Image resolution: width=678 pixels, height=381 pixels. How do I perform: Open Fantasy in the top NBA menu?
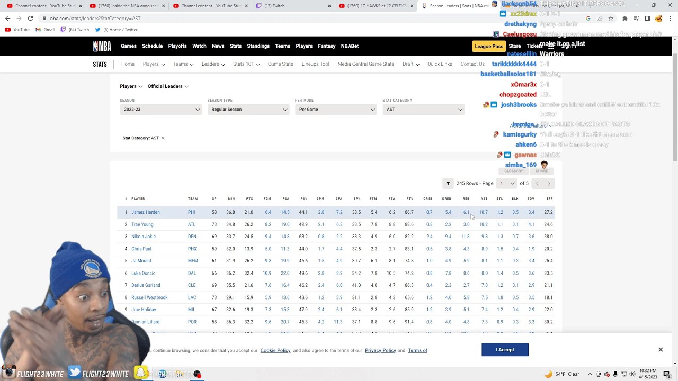click(327, 46)
